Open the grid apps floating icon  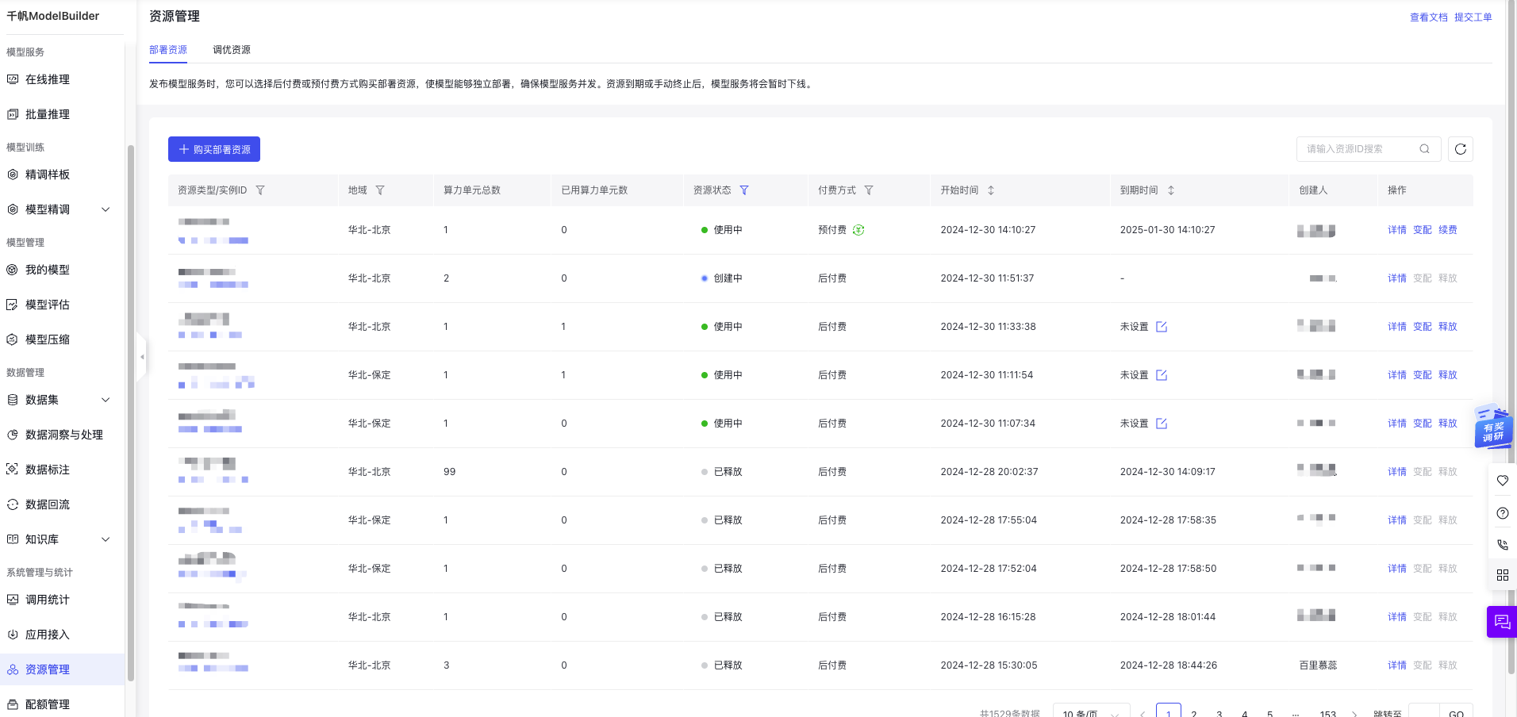point(1503,575)
